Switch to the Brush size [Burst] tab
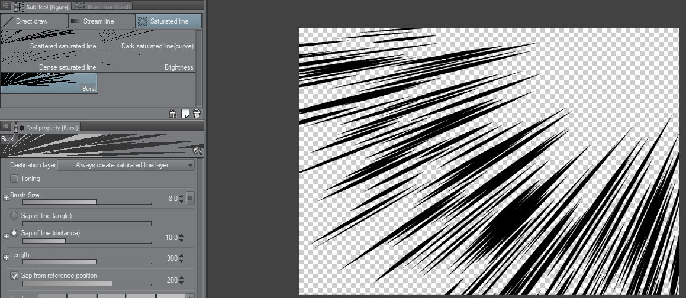 (x=103, y=7)
